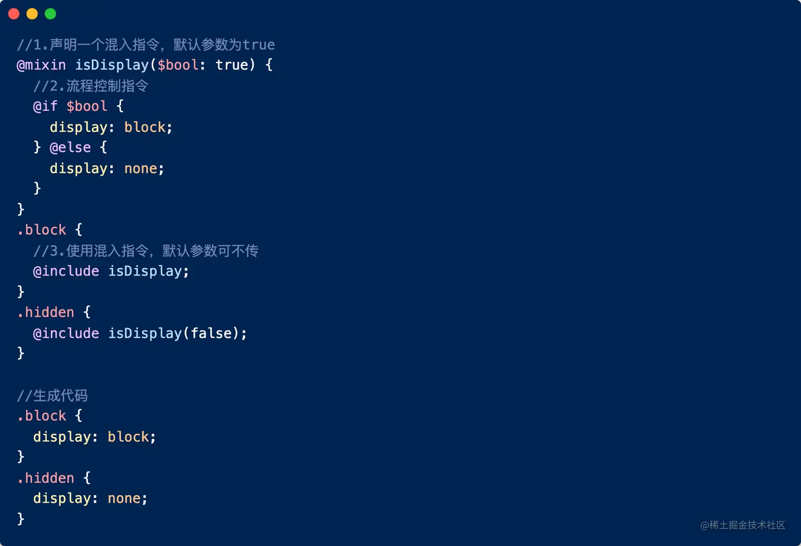Click 'isDisplay(false)' call

coord(173,333)
